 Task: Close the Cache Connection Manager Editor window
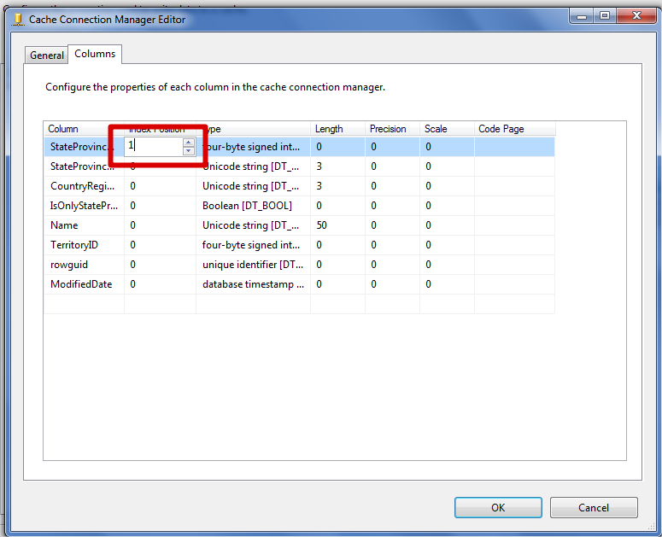tap(636, 16)
